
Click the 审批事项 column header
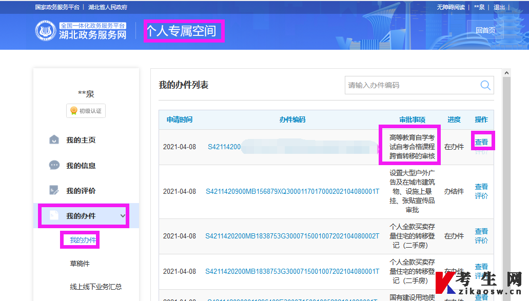pyautogui.click(x=412, y=119)
